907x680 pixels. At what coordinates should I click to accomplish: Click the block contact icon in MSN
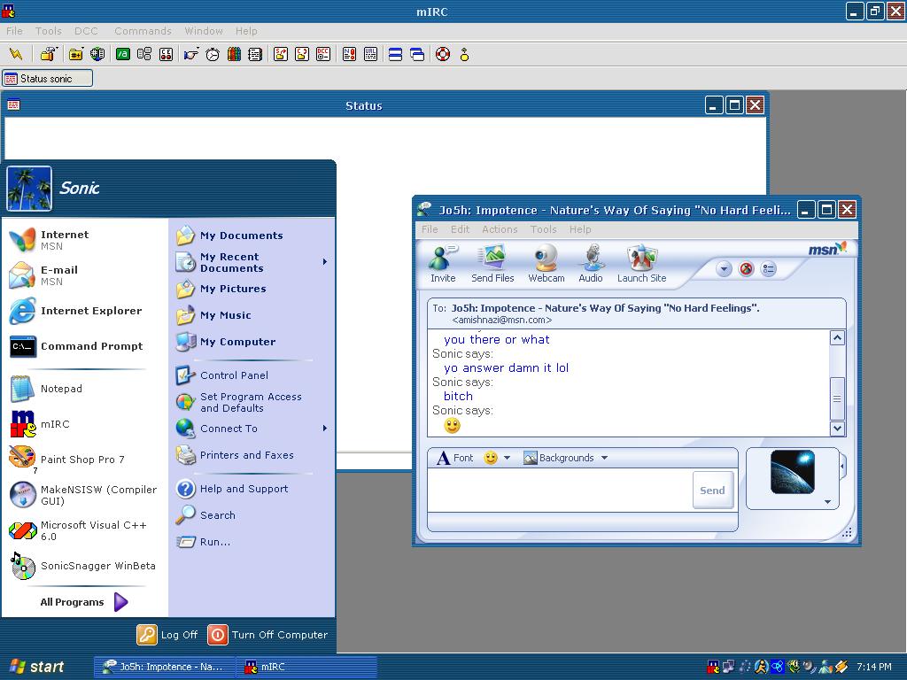click(x=746, y=269)
